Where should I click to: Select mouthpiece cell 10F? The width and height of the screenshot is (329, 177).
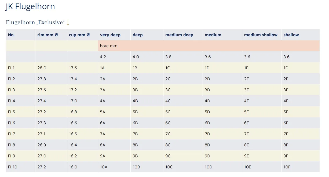(287, 167)
